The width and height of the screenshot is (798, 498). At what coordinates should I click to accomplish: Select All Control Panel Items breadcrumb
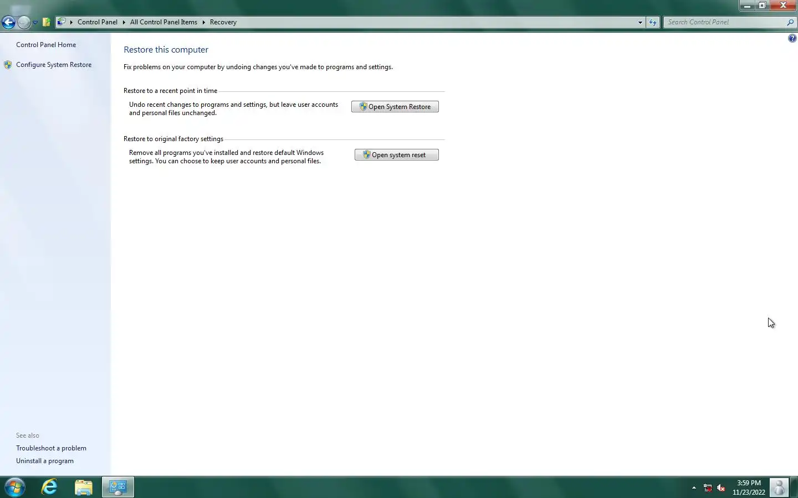pyautogui.click(x=163, y=22)
